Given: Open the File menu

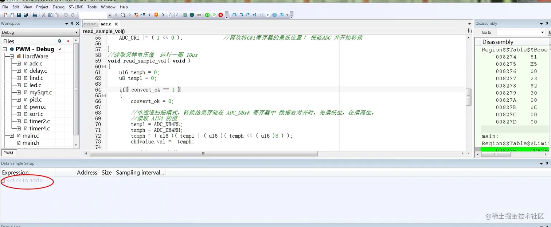Looking at the screenshot, I should tap(5, 7).
